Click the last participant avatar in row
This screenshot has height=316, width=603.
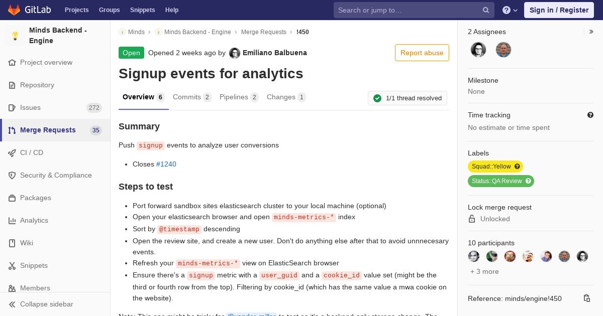582,256
